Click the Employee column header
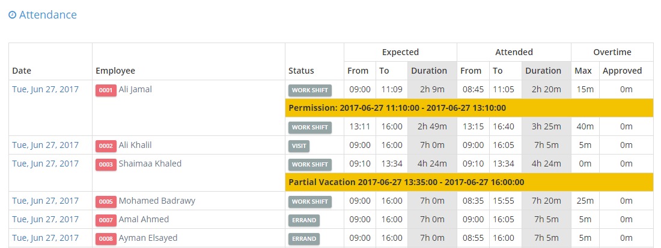This screenshot has height=248, width=661. pyautogui.click(x=115, y=71)
